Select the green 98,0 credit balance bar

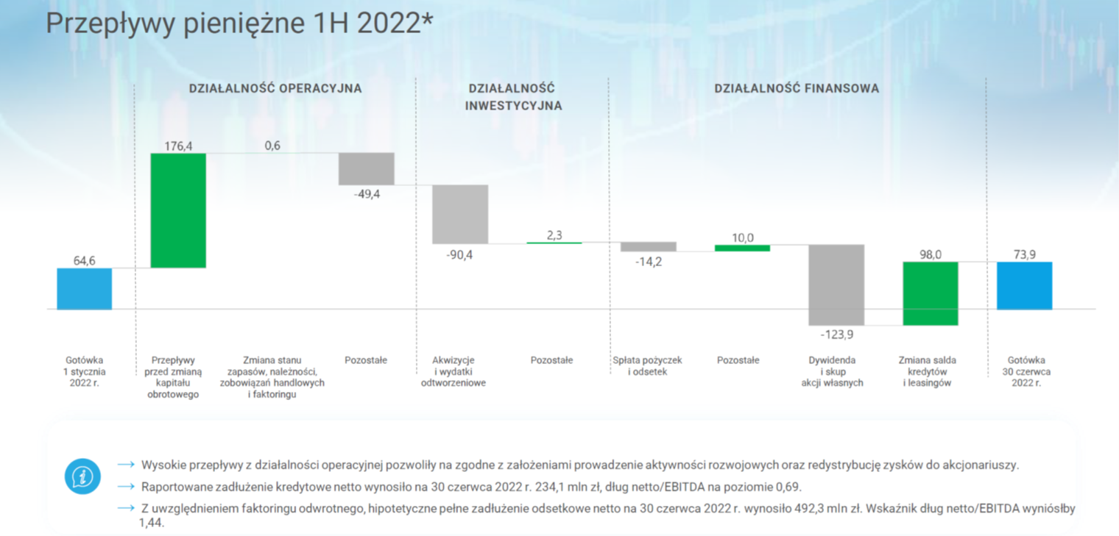(931, 293)
